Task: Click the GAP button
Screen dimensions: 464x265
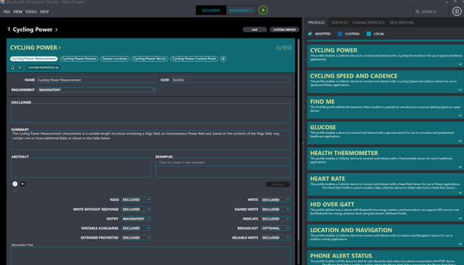Action: [254, 29]
